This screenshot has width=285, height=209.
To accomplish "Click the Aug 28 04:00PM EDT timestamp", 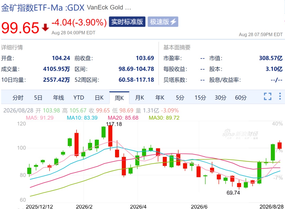I will point(73,33).
